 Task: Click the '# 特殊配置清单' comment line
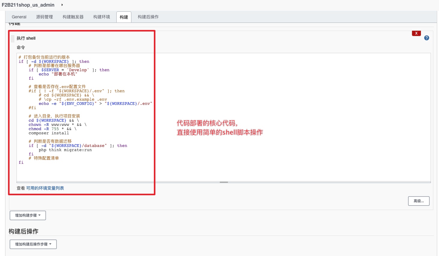pyautogui.click(x=44, y=158)
